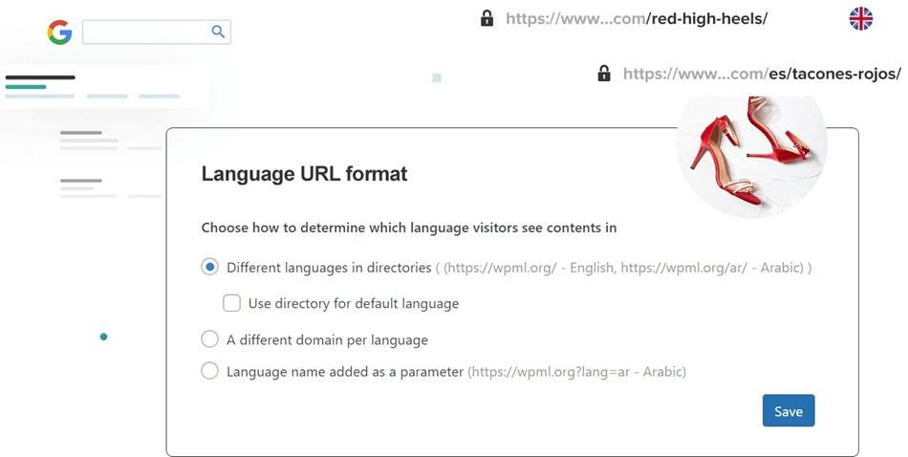Focus the Google search input field
908x457 pixels.
coord(157,32)
